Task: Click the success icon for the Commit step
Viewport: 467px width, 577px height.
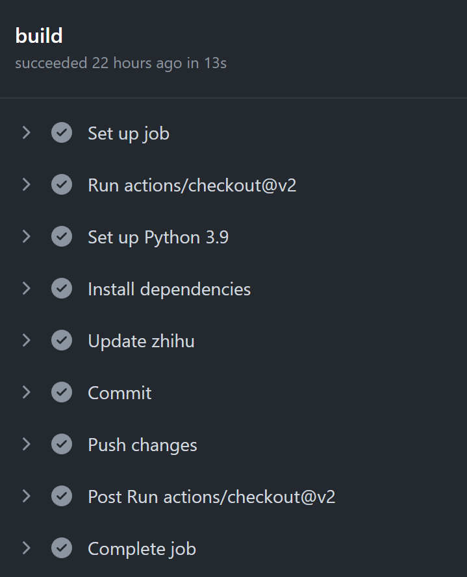Action: point(62,393)
